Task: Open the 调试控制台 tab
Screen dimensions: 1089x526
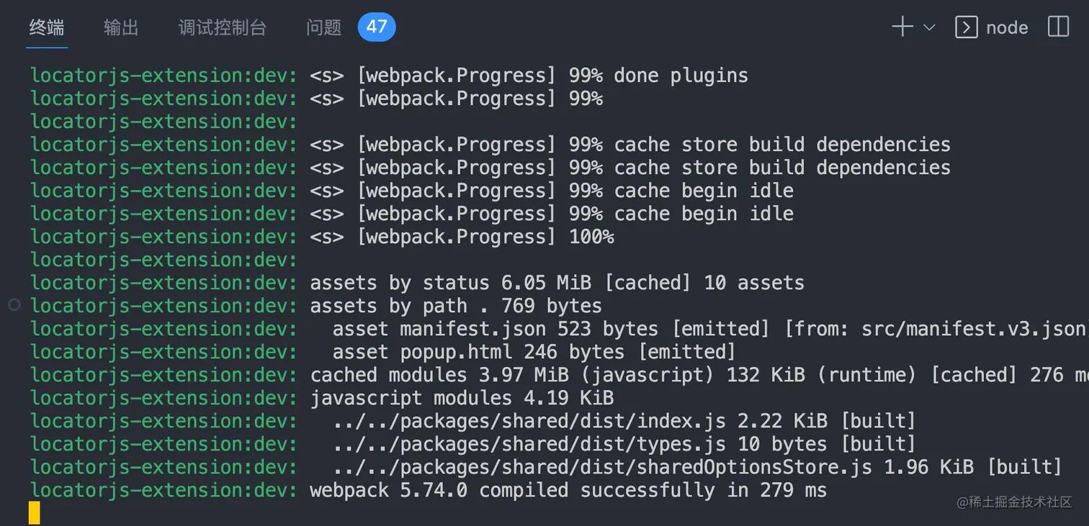Action: click(x=223, y=27)
